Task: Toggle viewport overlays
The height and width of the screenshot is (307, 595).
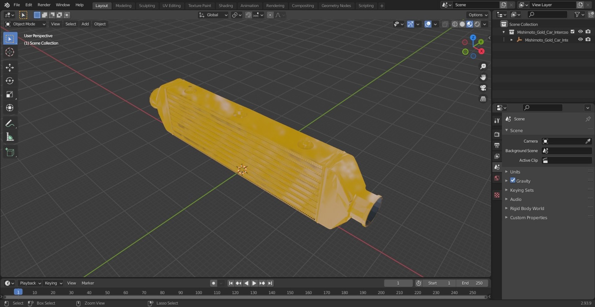Action: click(428, 24)
